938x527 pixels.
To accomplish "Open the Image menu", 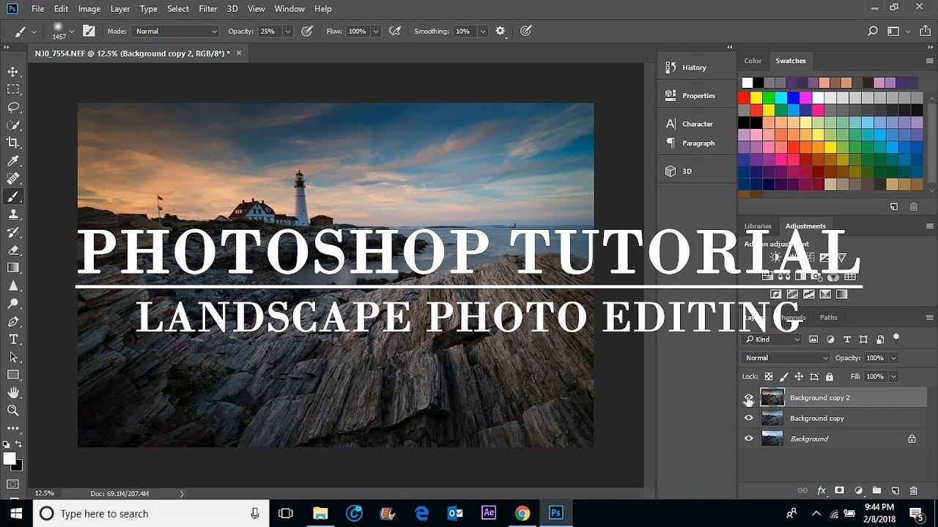I will pos(89,9).
